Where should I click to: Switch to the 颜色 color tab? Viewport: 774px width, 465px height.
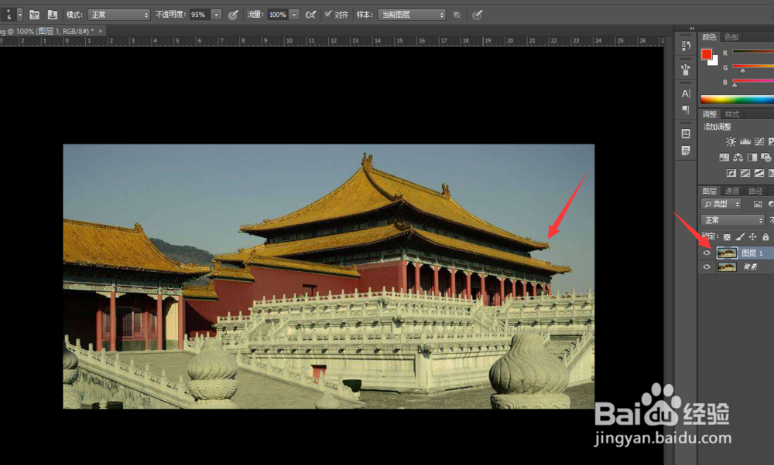pyautogui.click(x=709, y=37)
